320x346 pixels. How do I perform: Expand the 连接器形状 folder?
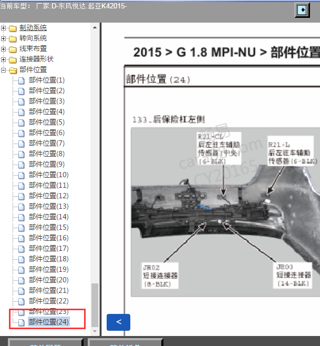pyautogui.click(x=3, y=59)
